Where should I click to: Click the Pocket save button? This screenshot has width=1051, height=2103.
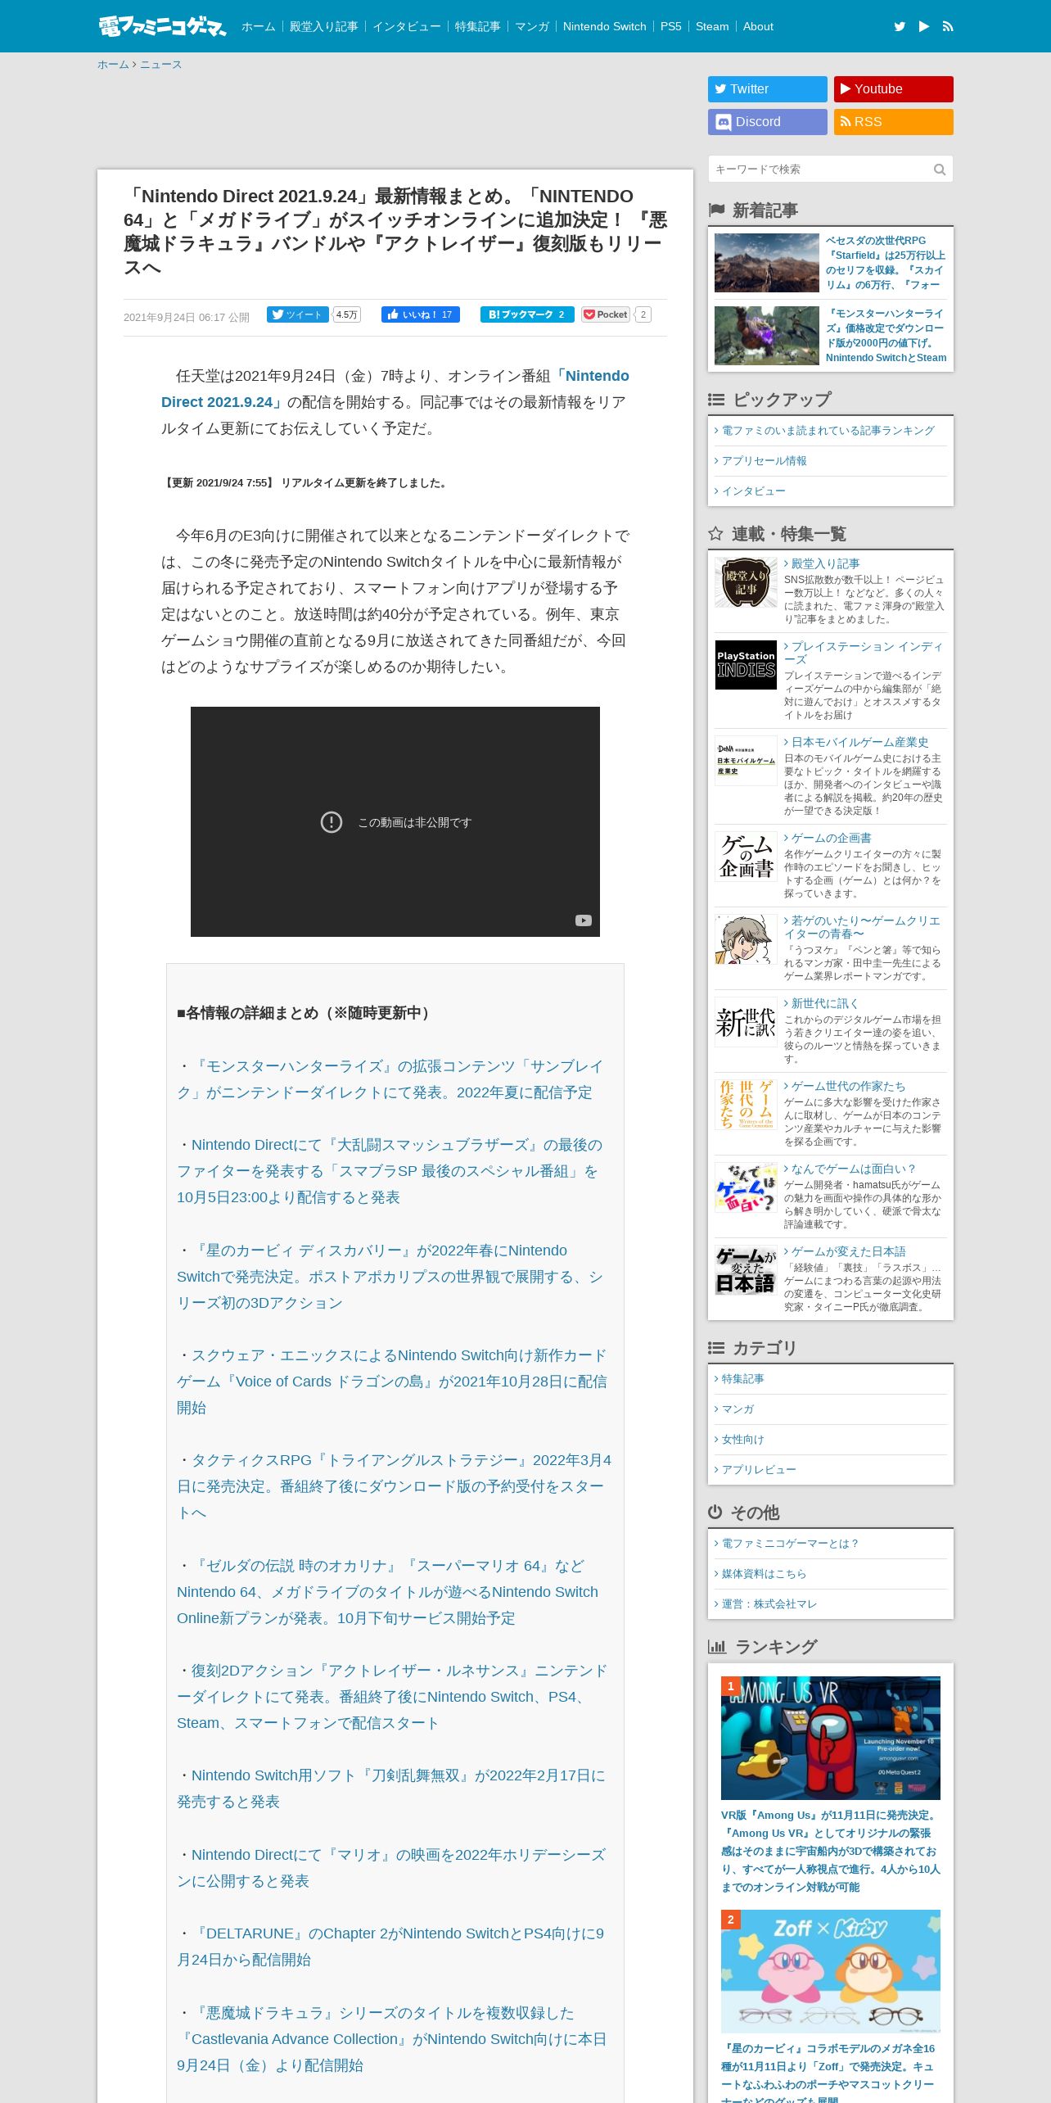pos(606,314)
